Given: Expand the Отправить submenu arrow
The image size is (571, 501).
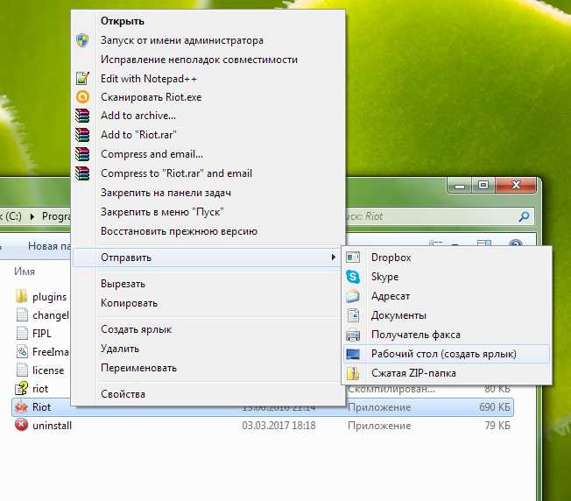Looking at the screenshot, I should tap(333, 258).
